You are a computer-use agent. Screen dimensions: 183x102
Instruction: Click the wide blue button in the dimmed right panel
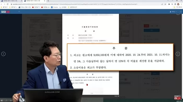click(152, 30)
